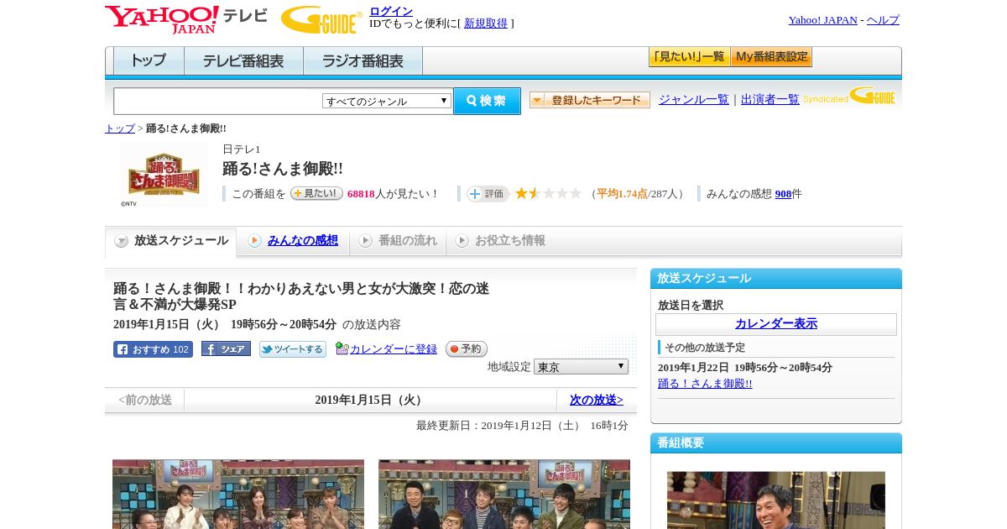Select the トップ navigation tab
The width and height of the screenshot is (1007, 529).
tap(149, 61)
